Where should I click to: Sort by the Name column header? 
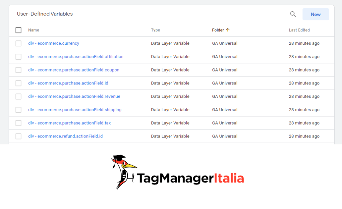point(34,30)
